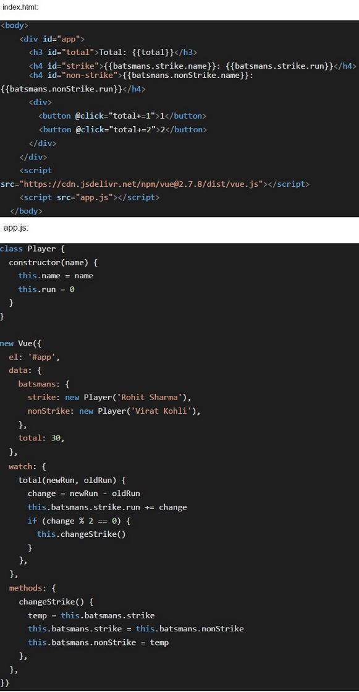Click 'changeStrike() {' method definition line
The image size is (359, 692).
click(56, 602)
